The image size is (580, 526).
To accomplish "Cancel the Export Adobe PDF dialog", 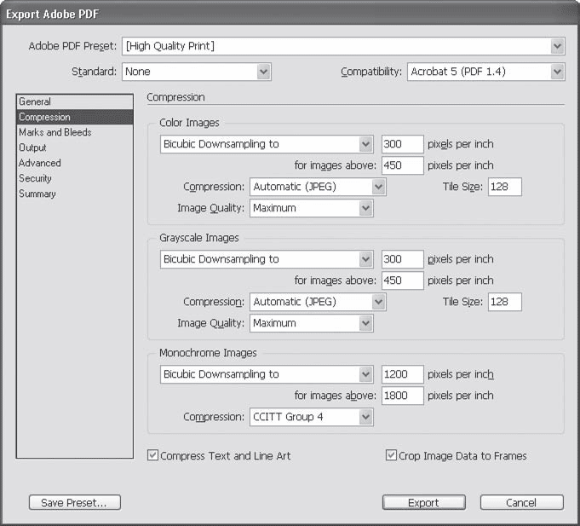I will coord(521,503).
